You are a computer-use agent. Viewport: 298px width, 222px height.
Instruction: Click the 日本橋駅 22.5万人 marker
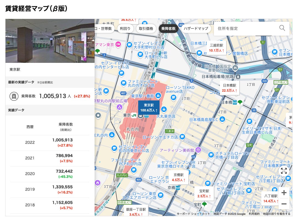(229, 88)
